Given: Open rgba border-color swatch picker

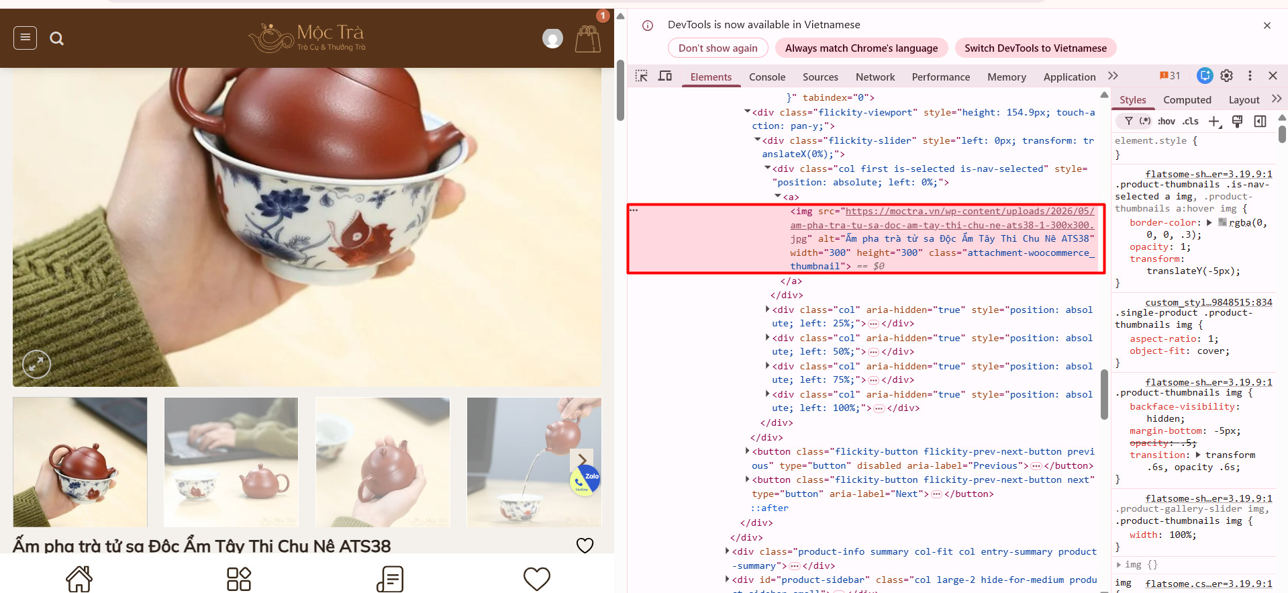Looking at the screenshot, I should tap(1222, 222).
